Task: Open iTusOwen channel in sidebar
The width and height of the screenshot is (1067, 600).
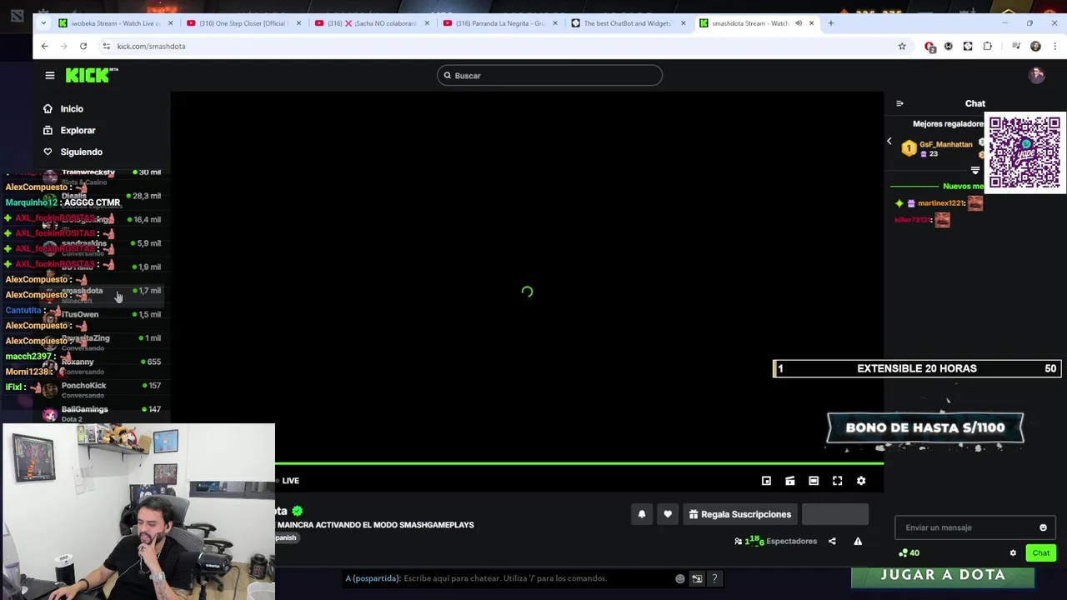Action: (103, 315)
